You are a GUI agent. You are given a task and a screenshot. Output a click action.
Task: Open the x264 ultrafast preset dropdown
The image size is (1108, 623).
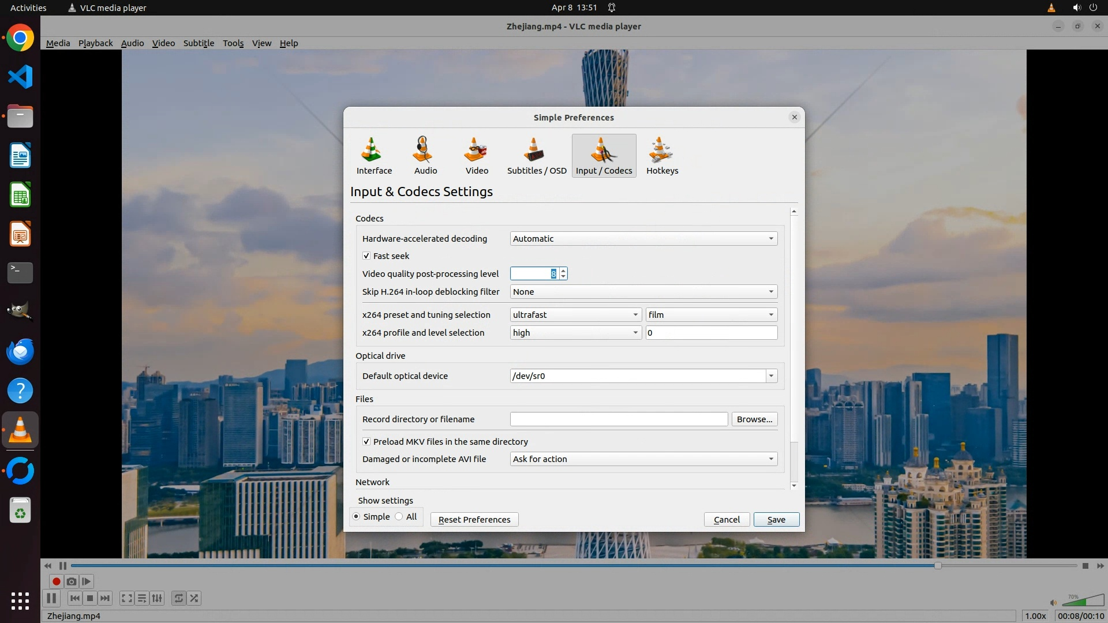click(x=575, y=314)
